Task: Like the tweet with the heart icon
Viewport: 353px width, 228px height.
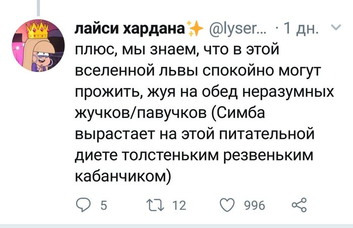Action: (228, 205)
